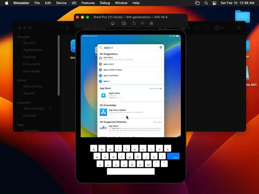Image resolution: width=259 pixels, height=194 pixels.
Task: Select the blue folder on the desktop
Action: click(243, 16)
